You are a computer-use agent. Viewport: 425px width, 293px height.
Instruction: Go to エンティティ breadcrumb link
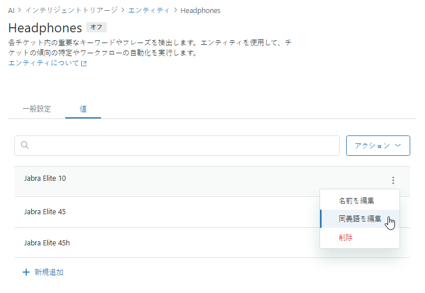coord(149,11)
